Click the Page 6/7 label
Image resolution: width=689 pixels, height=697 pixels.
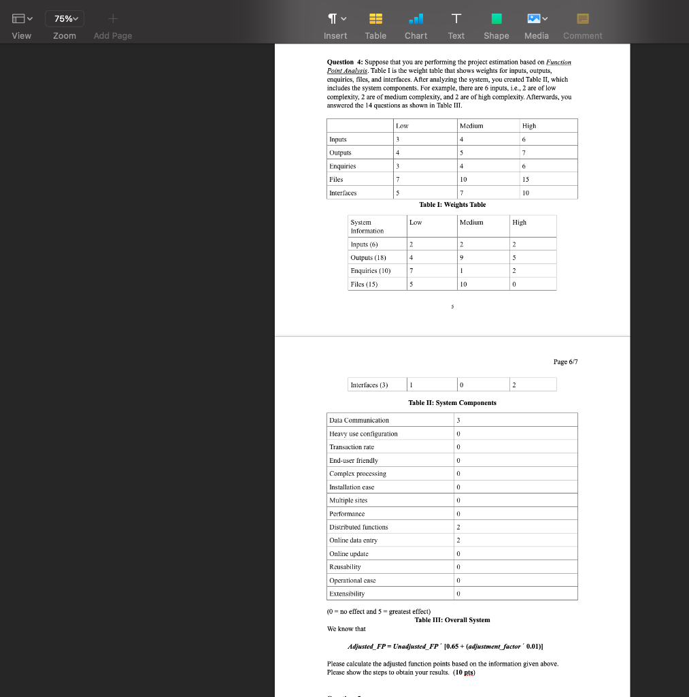tap(565, 361)
